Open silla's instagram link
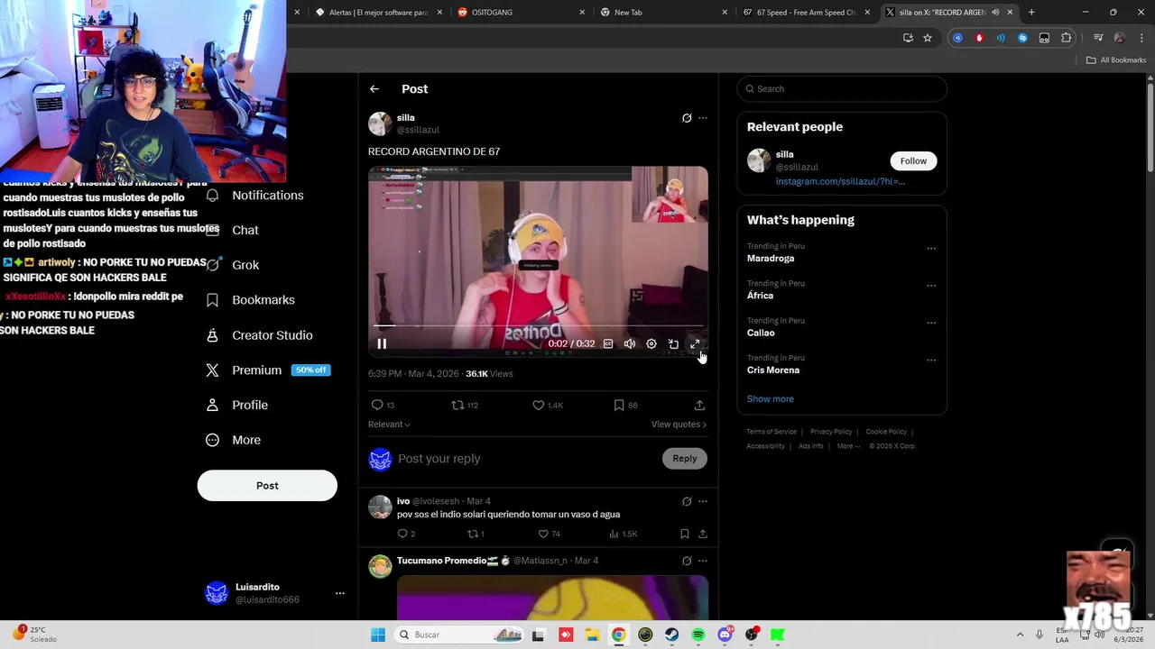1155x649 pixels. tap(840, 181)
